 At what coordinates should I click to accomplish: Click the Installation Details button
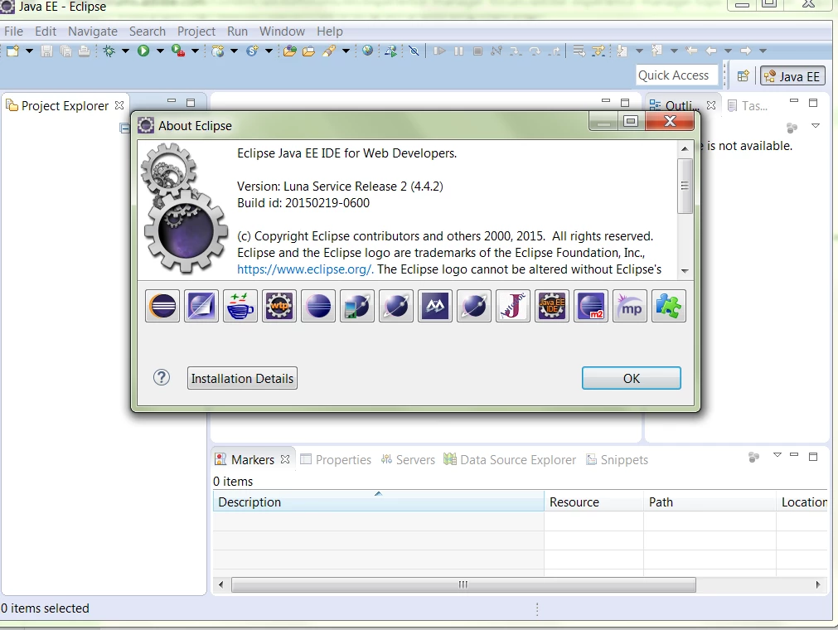click(242, 378)
